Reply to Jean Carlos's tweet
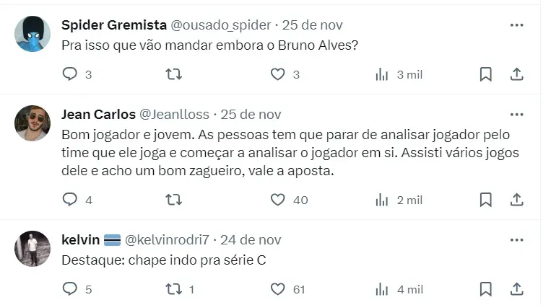 [x=69, y=200]
